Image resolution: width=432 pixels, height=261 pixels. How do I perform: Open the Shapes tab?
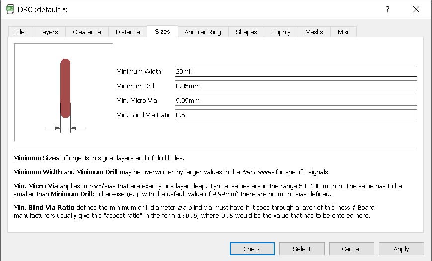(246, 32)
